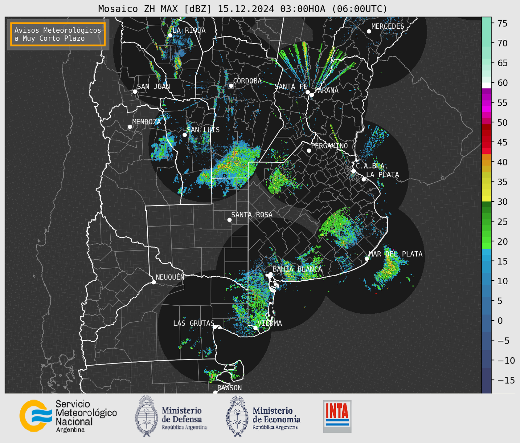Click the CÓRDOBA label text
Viewport: 520px width, 443px height.
click(247, 81)
